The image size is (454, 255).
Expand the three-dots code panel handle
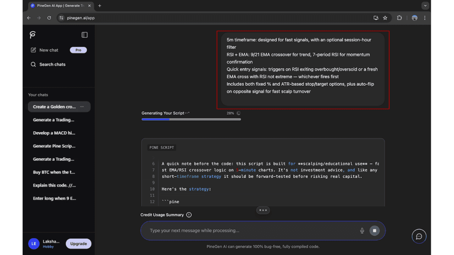263,210
